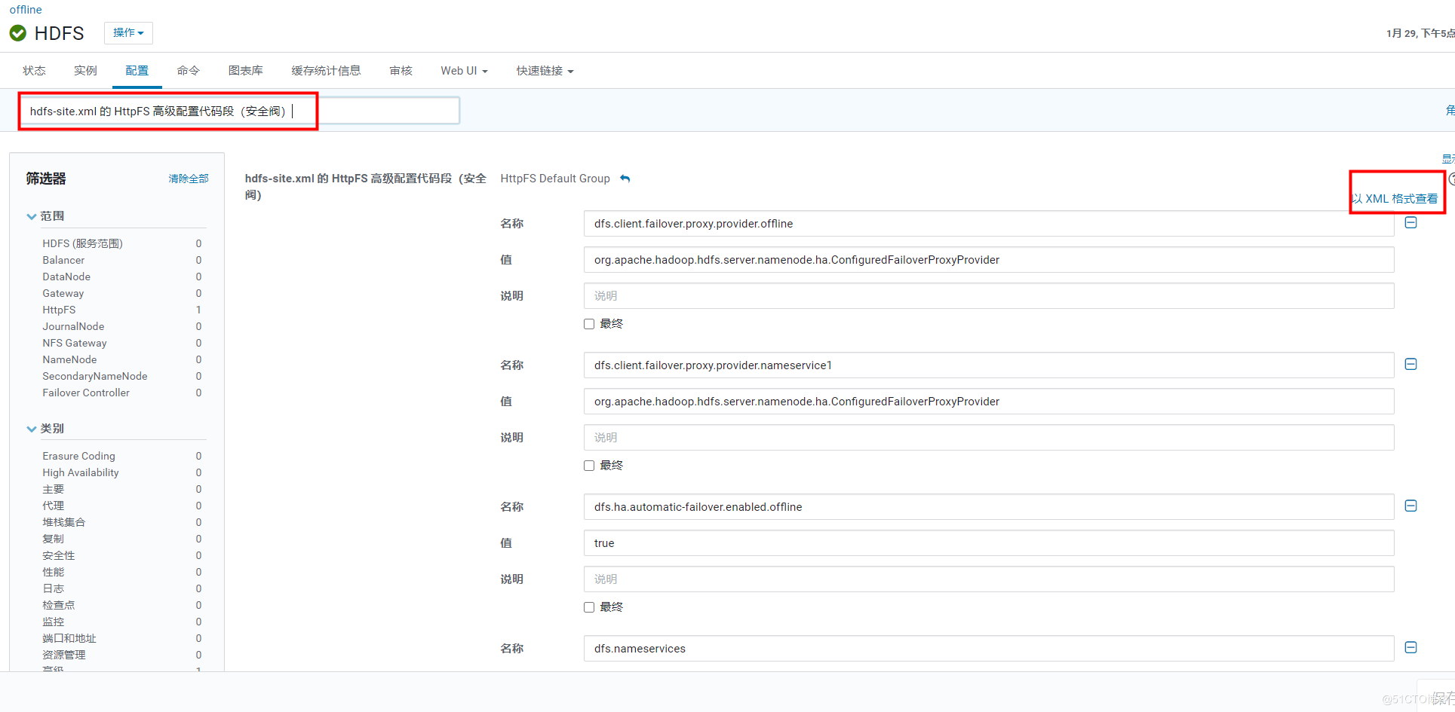Filter by NFS Gateway scope
The width and height of the screenshot is (1455, 712).
coord(75,343)
